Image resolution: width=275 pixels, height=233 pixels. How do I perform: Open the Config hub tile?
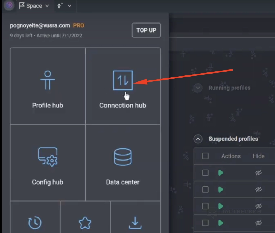coord(48,163)
